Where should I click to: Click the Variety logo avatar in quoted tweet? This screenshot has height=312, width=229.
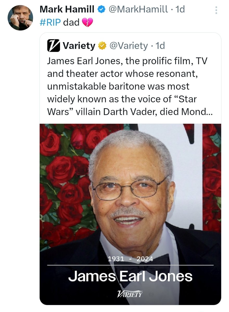53,46
